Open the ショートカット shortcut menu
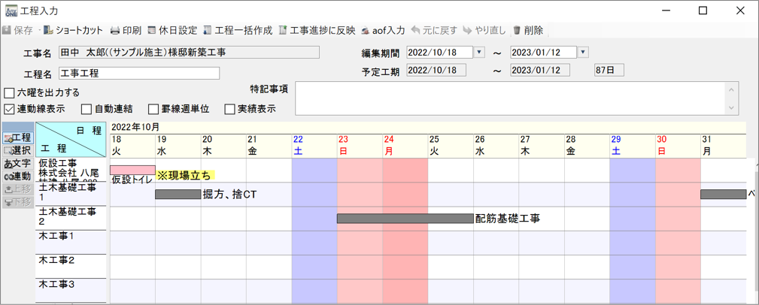Image resolution: width=759 pixels, height=305 pixels. (x=74, y=31)
